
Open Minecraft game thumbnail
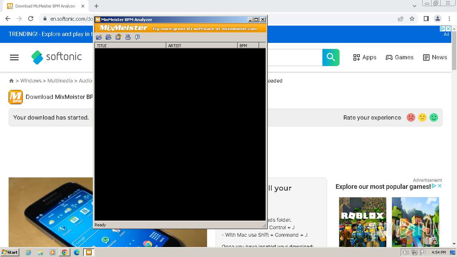point(415,222)
